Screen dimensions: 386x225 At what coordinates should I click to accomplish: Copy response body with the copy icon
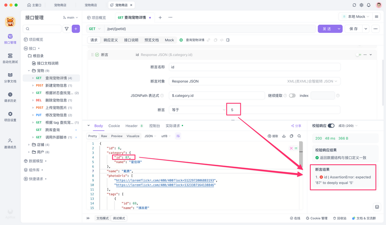291,136
